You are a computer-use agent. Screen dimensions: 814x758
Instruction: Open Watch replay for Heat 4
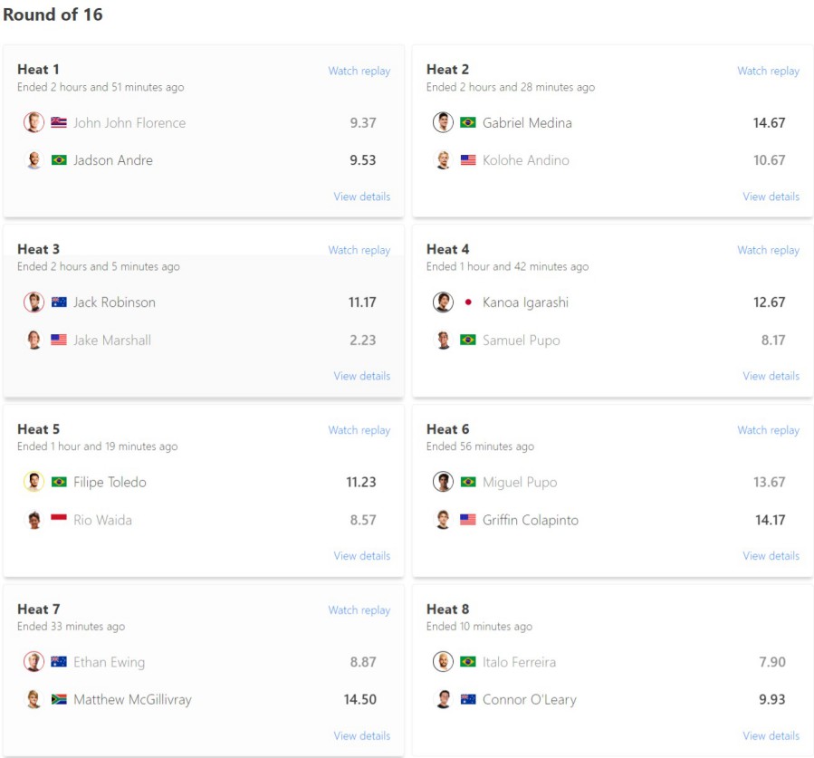(768, 250)
